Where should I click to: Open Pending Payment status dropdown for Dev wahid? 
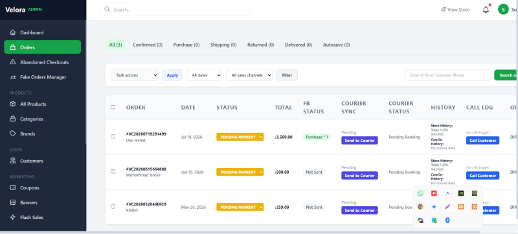240,137
